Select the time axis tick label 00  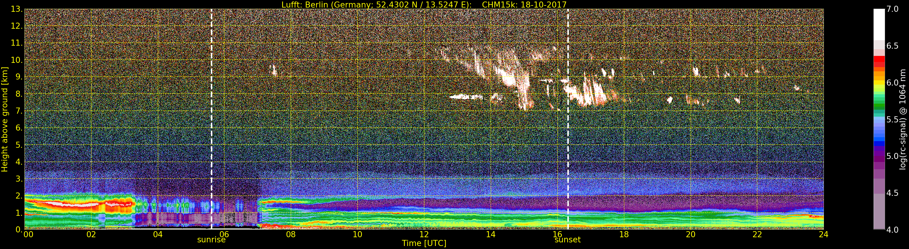(28, 234)
